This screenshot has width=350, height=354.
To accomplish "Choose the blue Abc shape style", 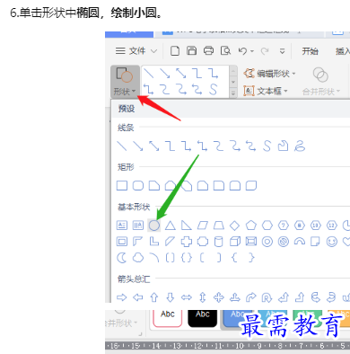I will tap(238, 318).
